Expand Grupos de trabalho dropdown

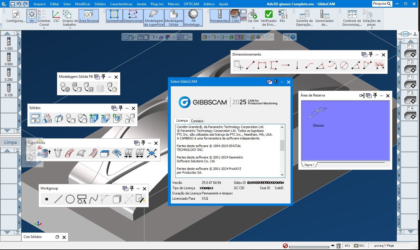[70, 28]
